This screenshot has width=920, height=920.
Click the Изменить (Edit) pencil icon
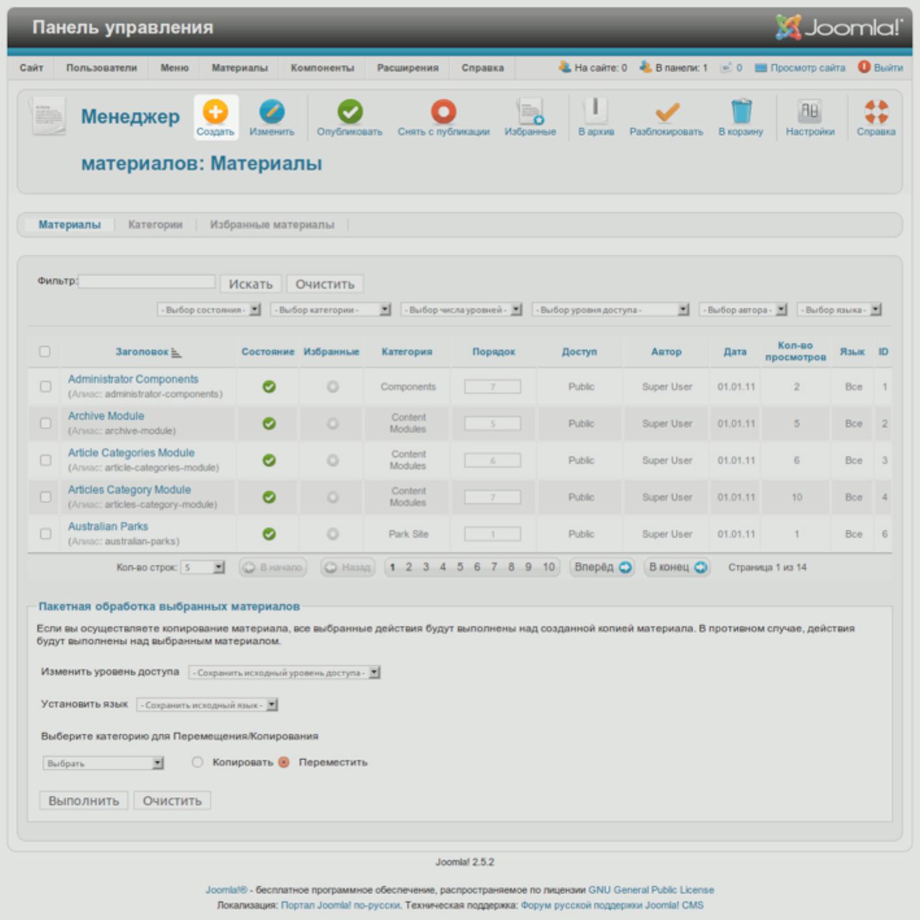tap(272, 113)
